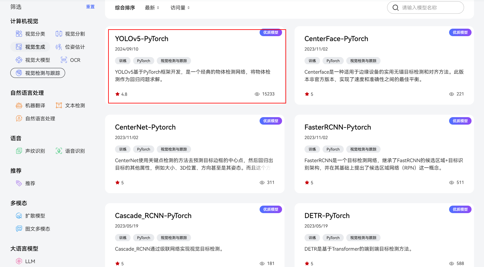The height and width of the screenshot is (267, 484).
Task: Open the YOLOv5-PyTorch model title
Action: (x=141, y=39)
